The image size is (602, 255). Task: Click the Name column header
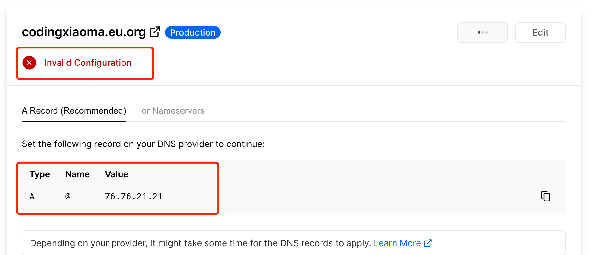(x=77, y=174)
